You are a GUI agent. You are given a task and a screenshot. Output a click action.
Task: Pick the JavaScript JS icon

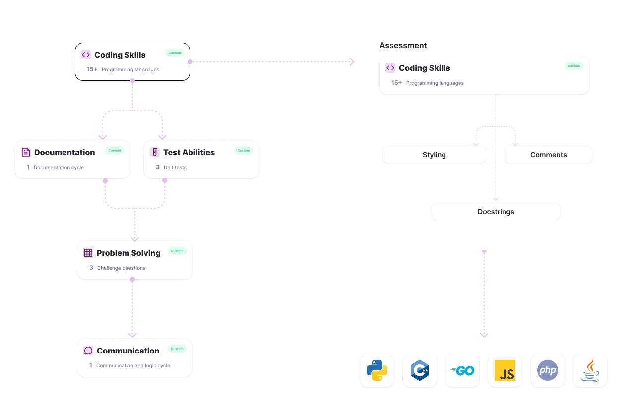(x=505, y=370)
